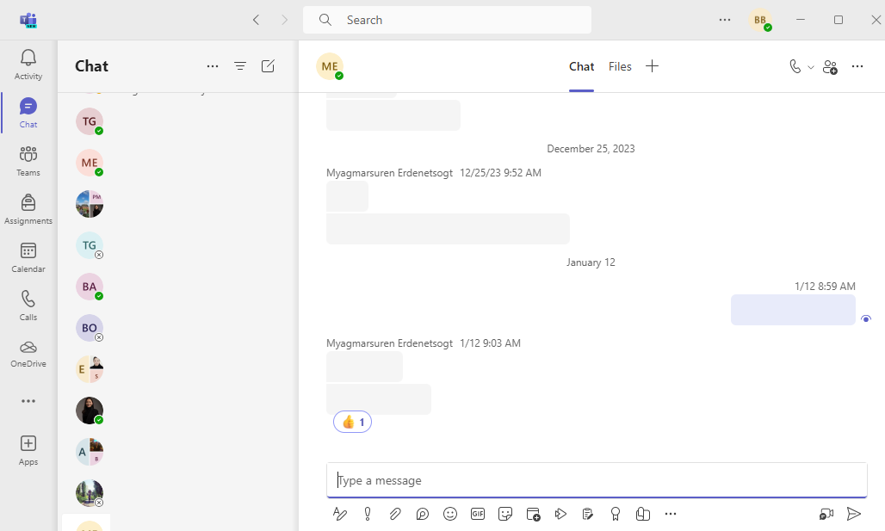Filter the chat list
The width and height of the screenshot is (885, 531).
240,66
